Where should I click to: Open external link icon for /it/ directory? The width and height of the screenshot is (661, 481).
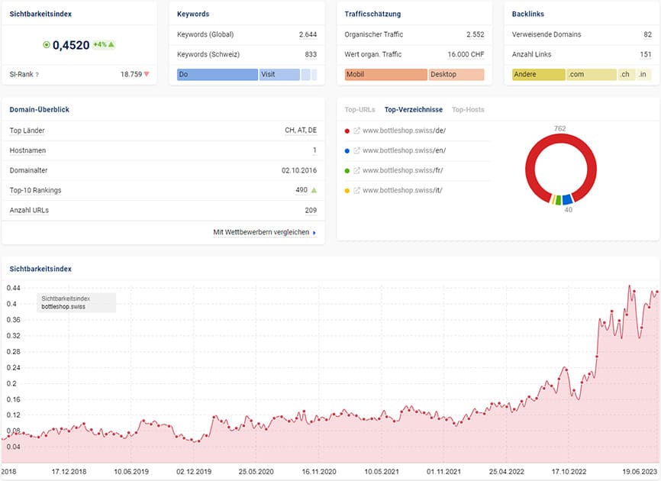click(356, 190)
